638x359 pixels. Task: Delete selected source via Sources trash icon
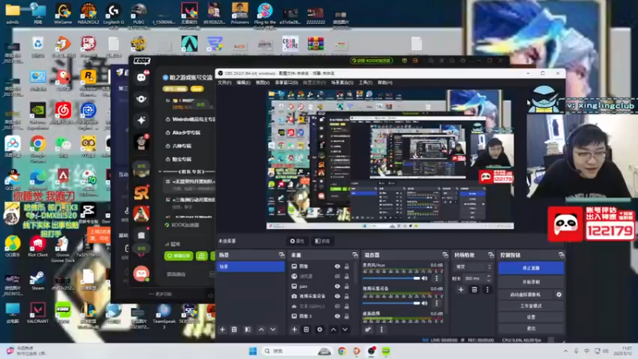pyautogui.click(x=306, y=329)
